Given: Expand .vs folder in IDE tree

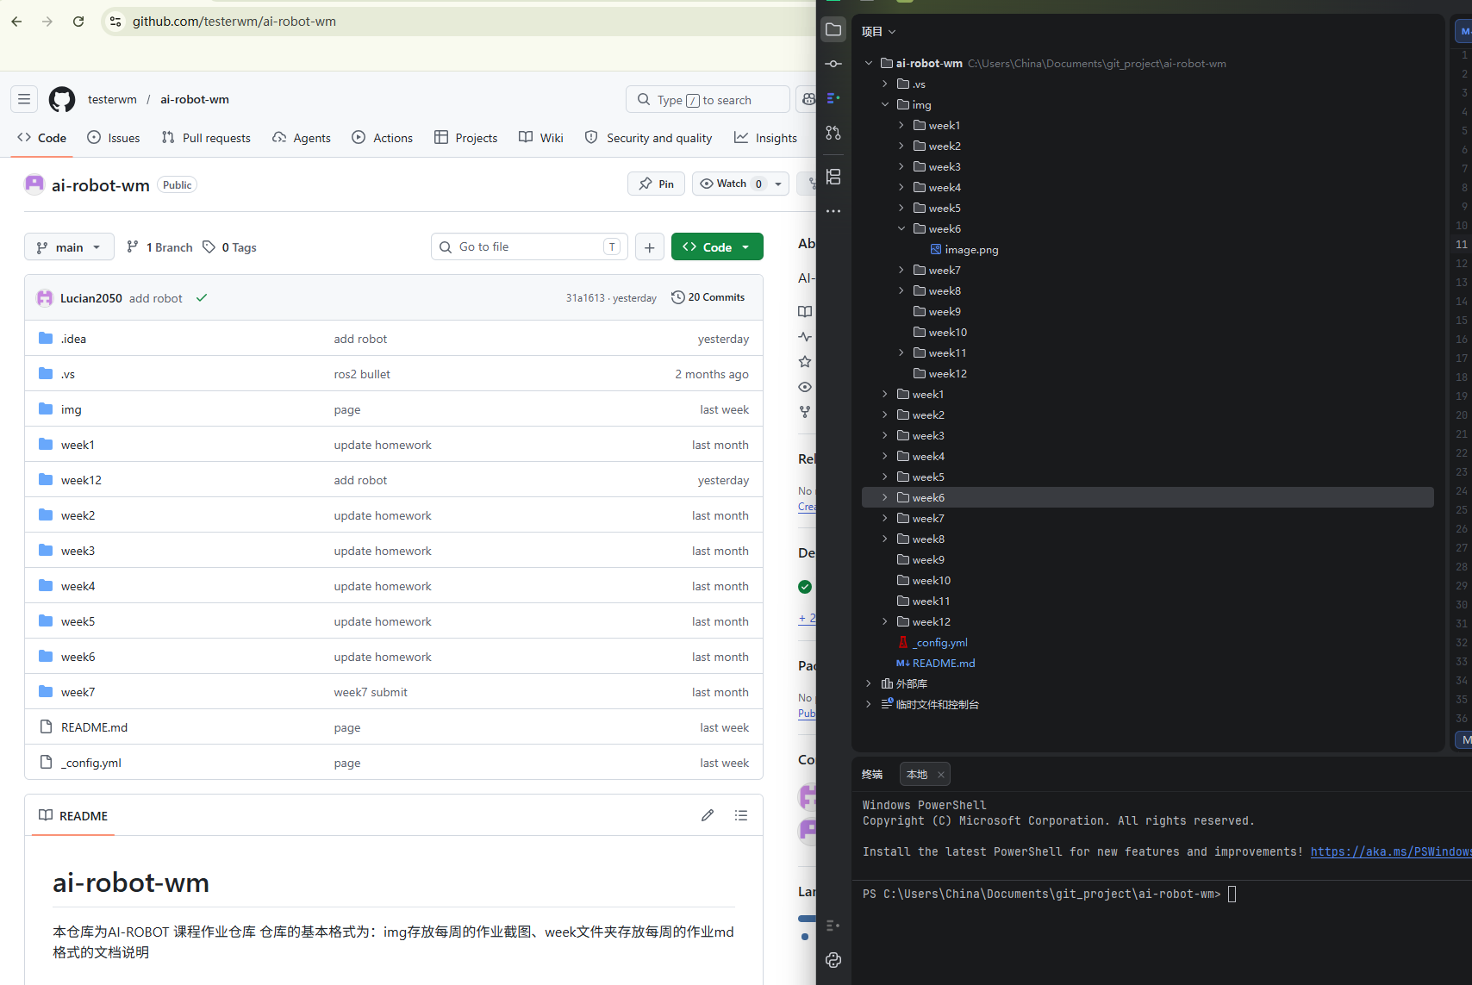Looking at the screenshot, I should [885, 84].
